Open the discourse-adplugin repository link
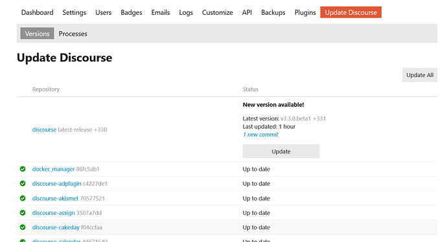This screenshot has height=242, width=447. pyautogui.click(x=57, y=184)
